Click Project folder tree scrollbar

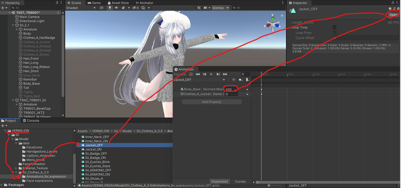coord(75,168)
